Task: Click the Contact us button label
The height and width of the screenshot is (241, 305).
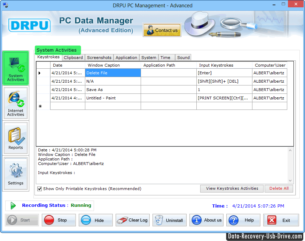Action: pyautogui.click(x=166, y=30)
